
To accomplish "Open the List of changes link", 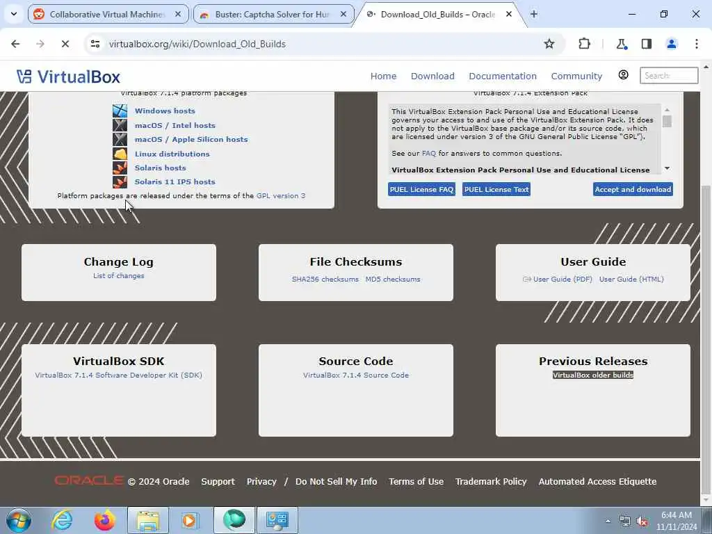I will pyautogui.click(x=118, y=275).
